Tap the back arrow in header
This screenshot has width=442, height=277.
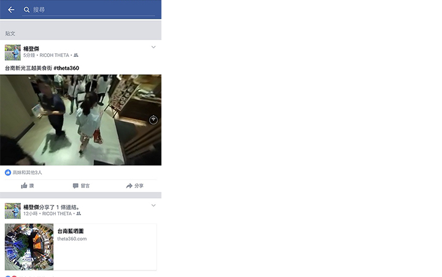pos(11,10)
